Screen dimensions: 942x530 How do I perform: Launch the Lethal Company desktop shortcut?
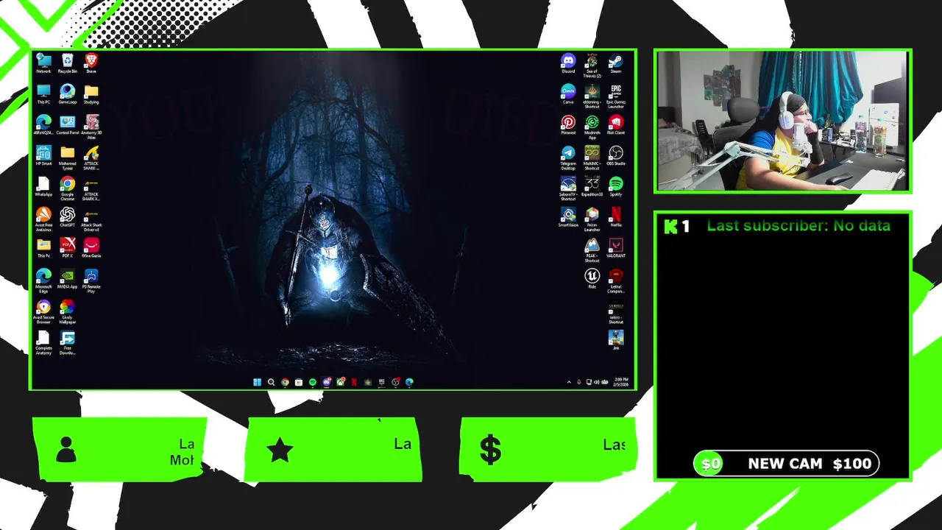click(616, 281)
